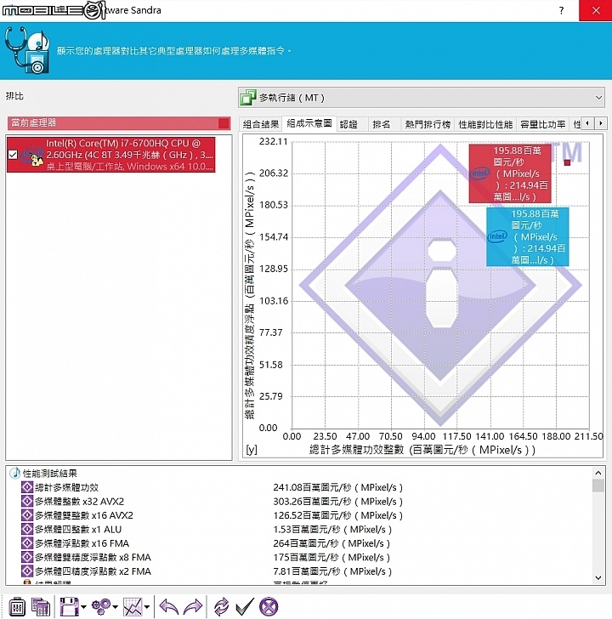Toggle the i7-6700HQ processor checkbox

(13, 155)
